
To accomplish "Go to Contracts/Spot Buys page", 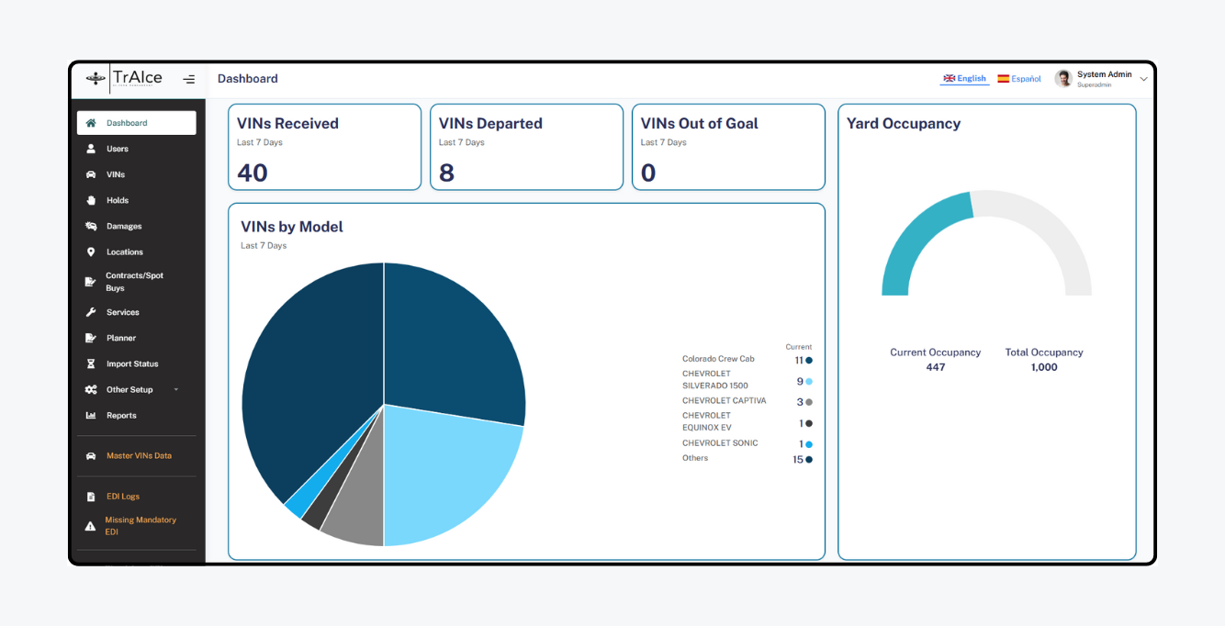I will pyautogui.click(x=134, y=282).
